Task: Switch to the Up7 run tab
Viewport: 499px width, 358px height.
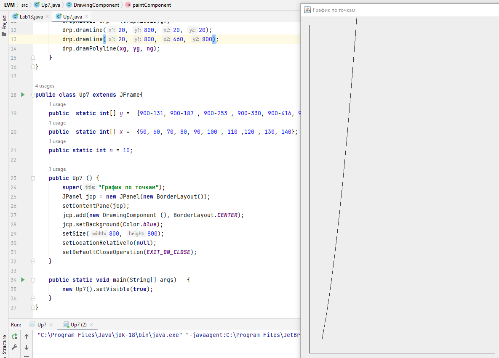Action: [x=42, y=325]
